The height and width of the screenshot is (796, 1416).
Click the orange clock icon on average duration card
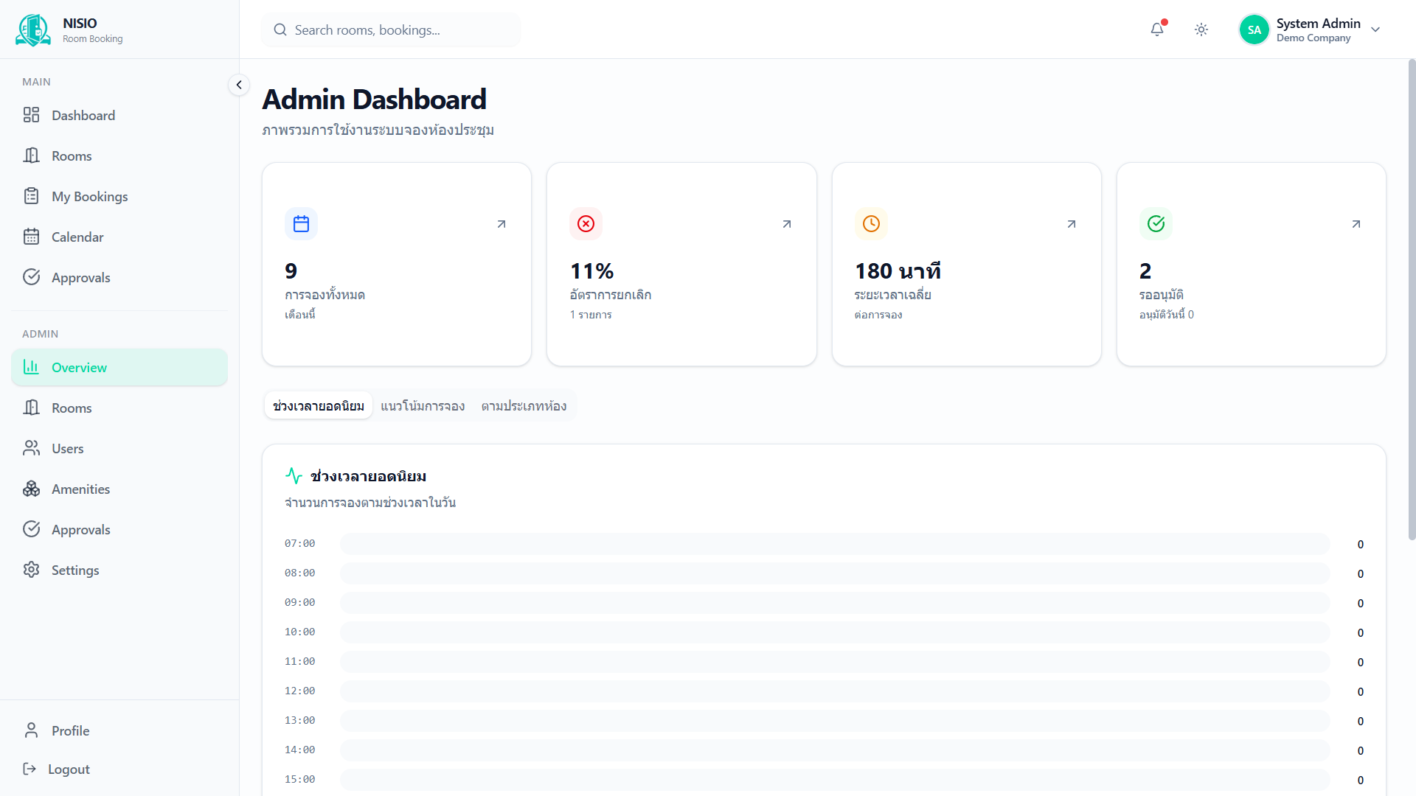871,223
